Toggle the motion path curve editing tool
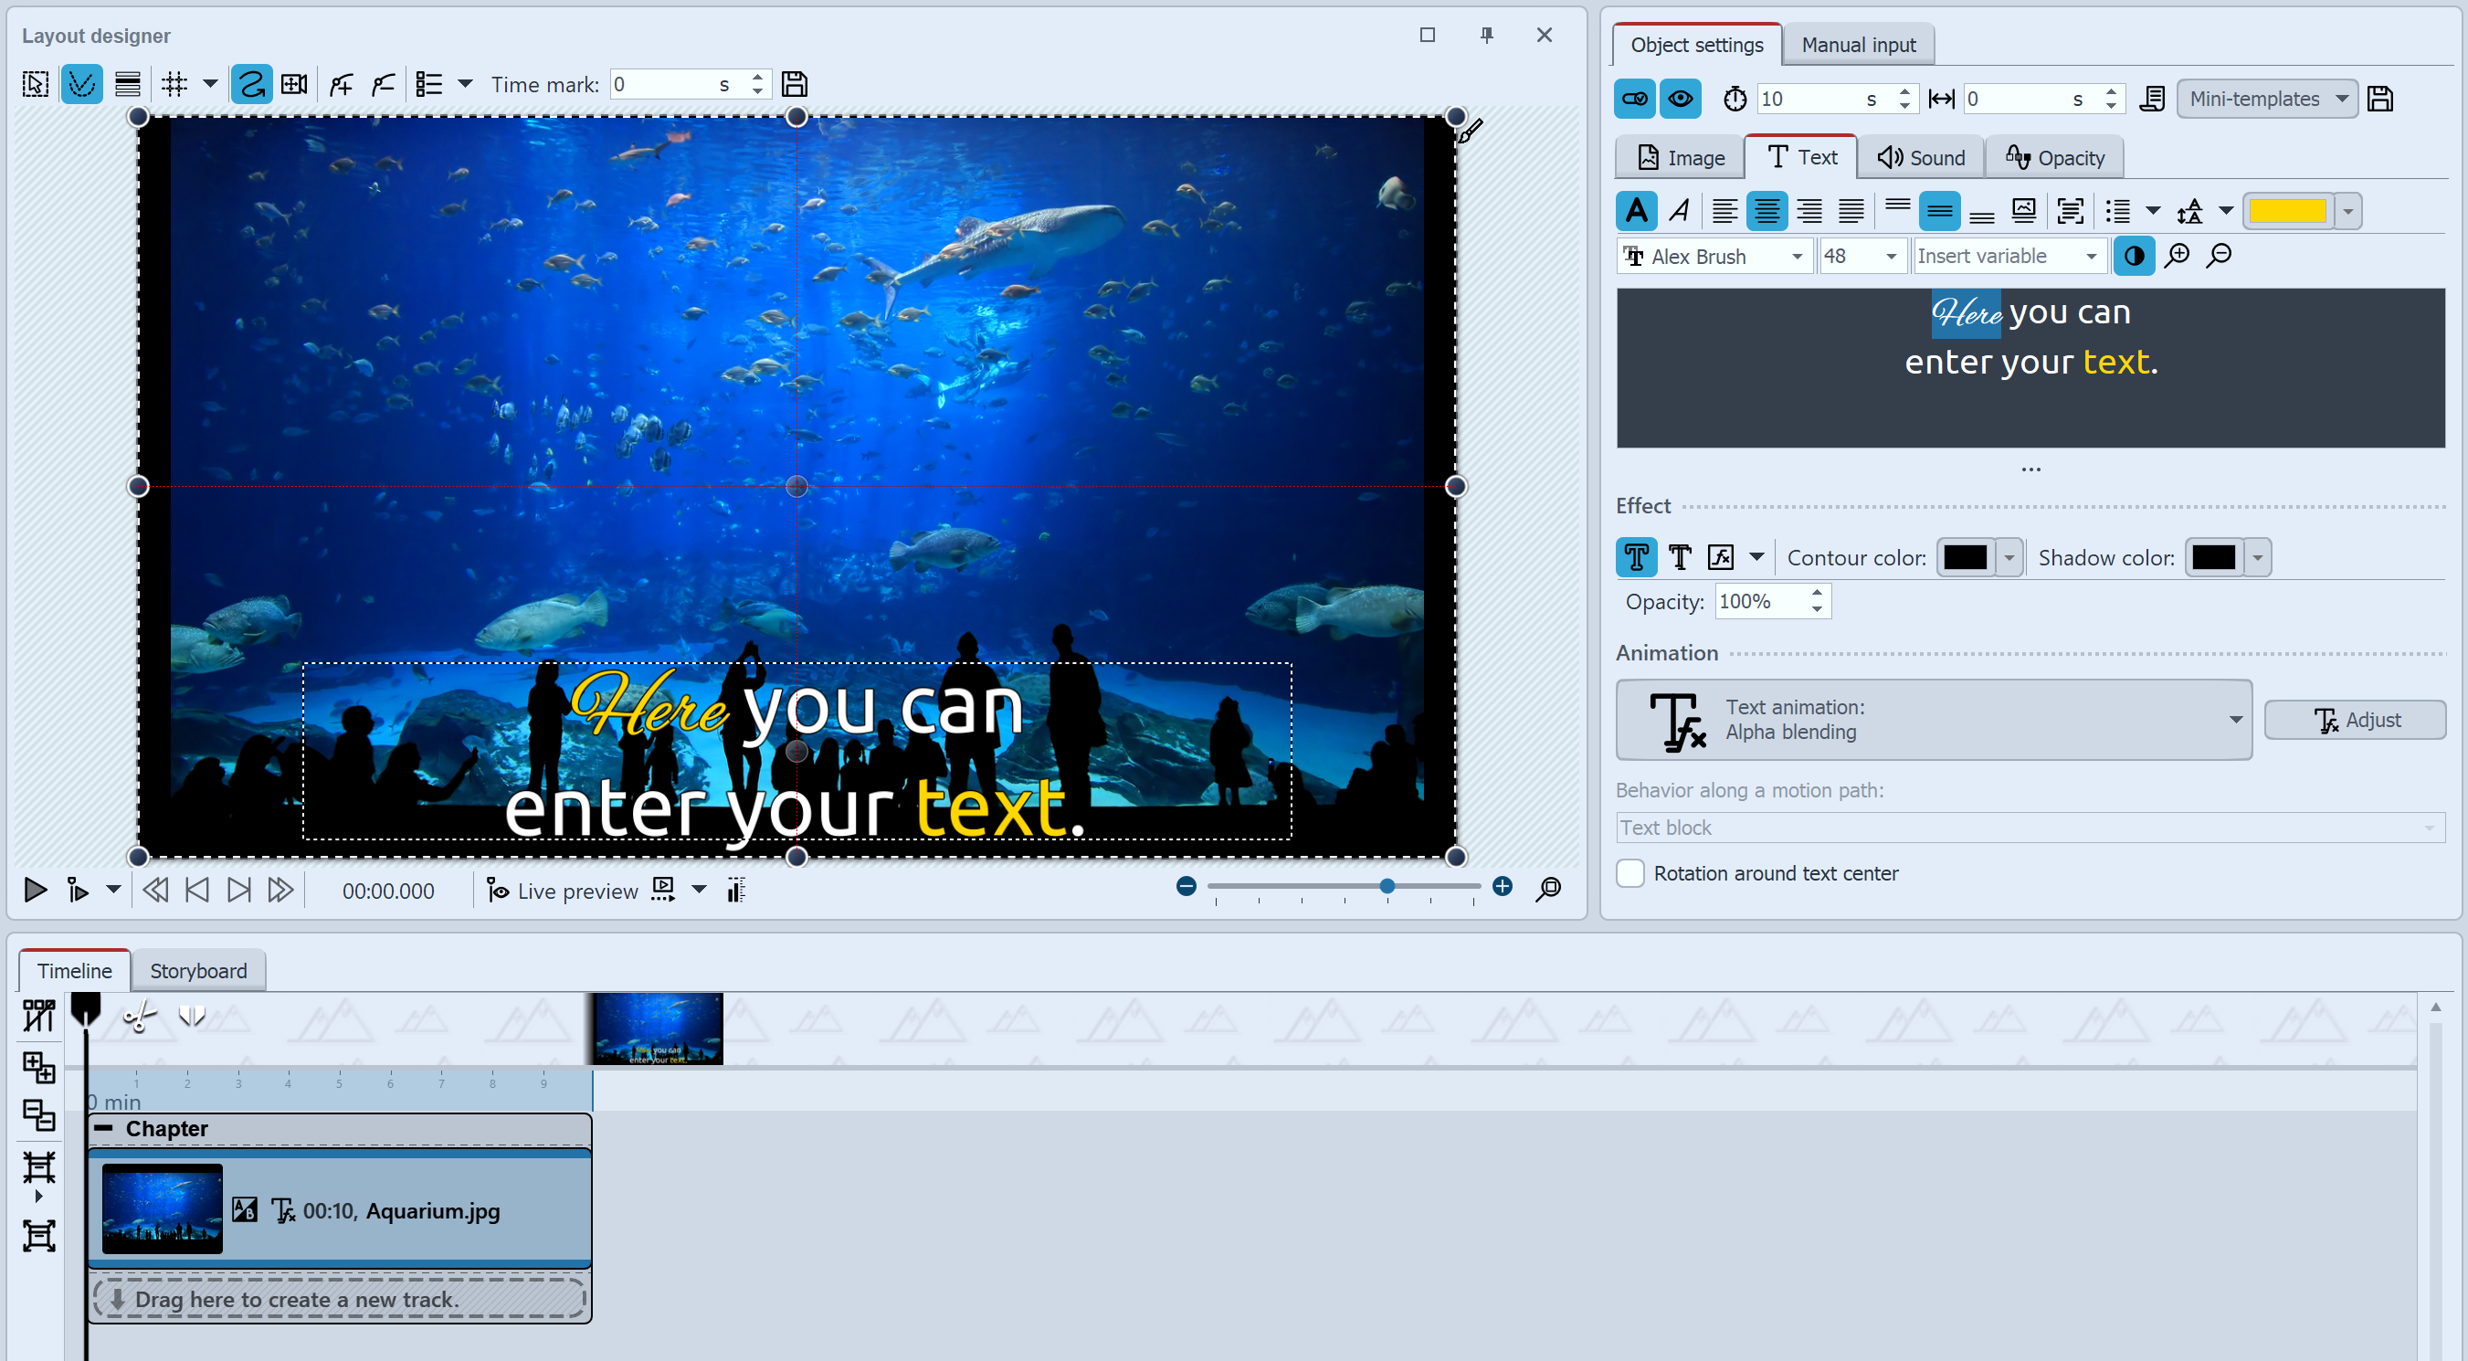 81,83
